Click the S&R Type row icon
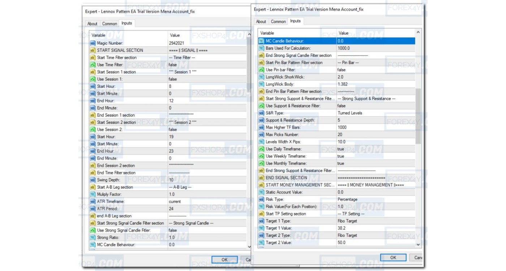 261,113
